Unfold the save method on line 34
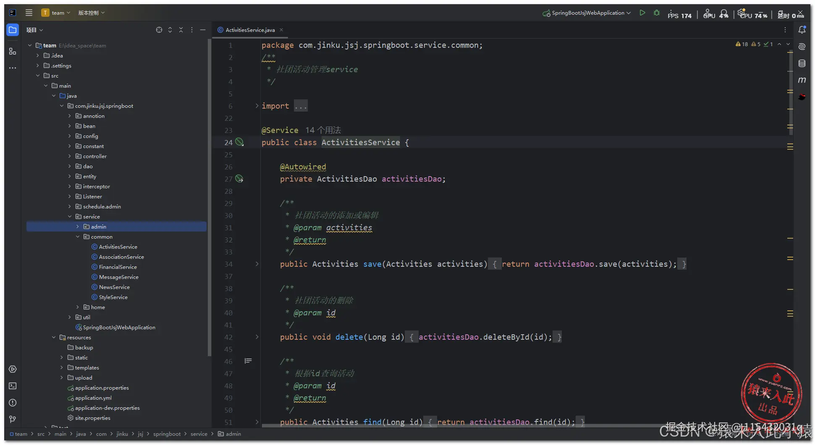The width and height of the screenshot is (815, 445). [257, 264]
